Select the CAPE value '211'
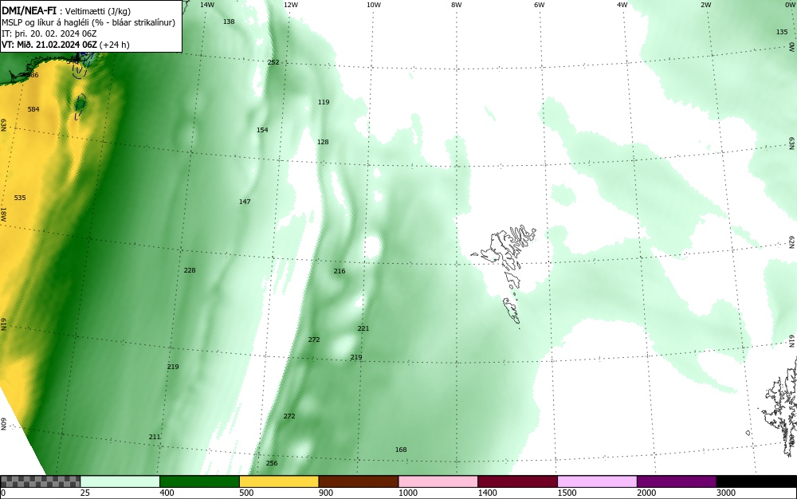 (x=155, y=437)
